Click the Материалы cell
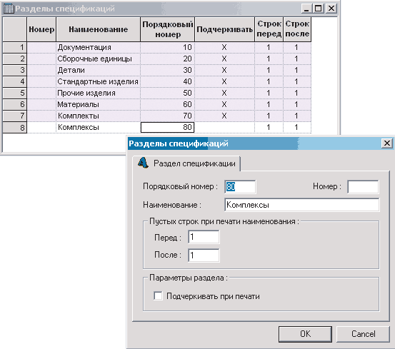Screen dimensions: 395x349 (x=98, y=104)
